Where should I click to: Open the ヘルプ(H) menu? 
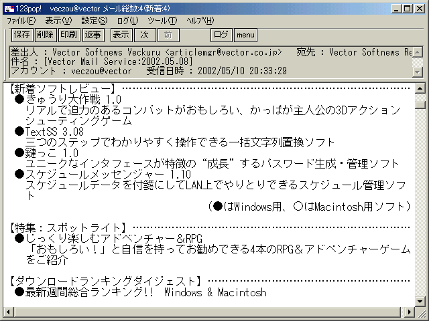[x=200, y=21]
